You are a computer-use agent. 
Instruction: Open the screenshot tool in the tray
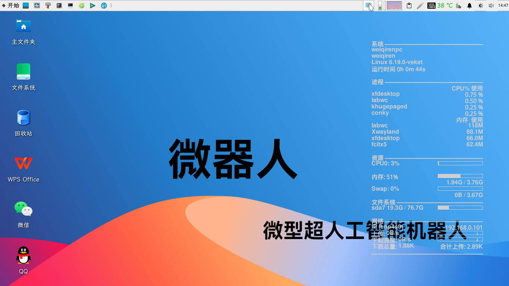pyautogui.click(x=370, y=5)
